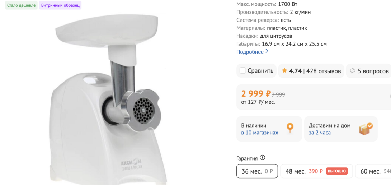Click the orange rating star icon
The height and width of the screenshot is (185, 391).
click(284, 71)
